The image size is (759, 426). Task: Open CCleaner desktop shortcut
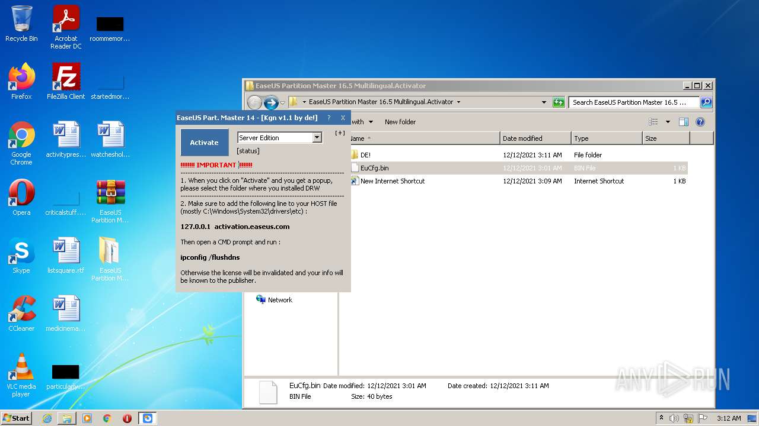(x=21, y=314)
